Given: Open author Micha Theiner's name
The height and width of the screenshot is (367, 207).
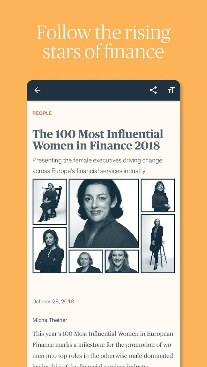Looking at the screenshot, I should click(x=50, y=320).
